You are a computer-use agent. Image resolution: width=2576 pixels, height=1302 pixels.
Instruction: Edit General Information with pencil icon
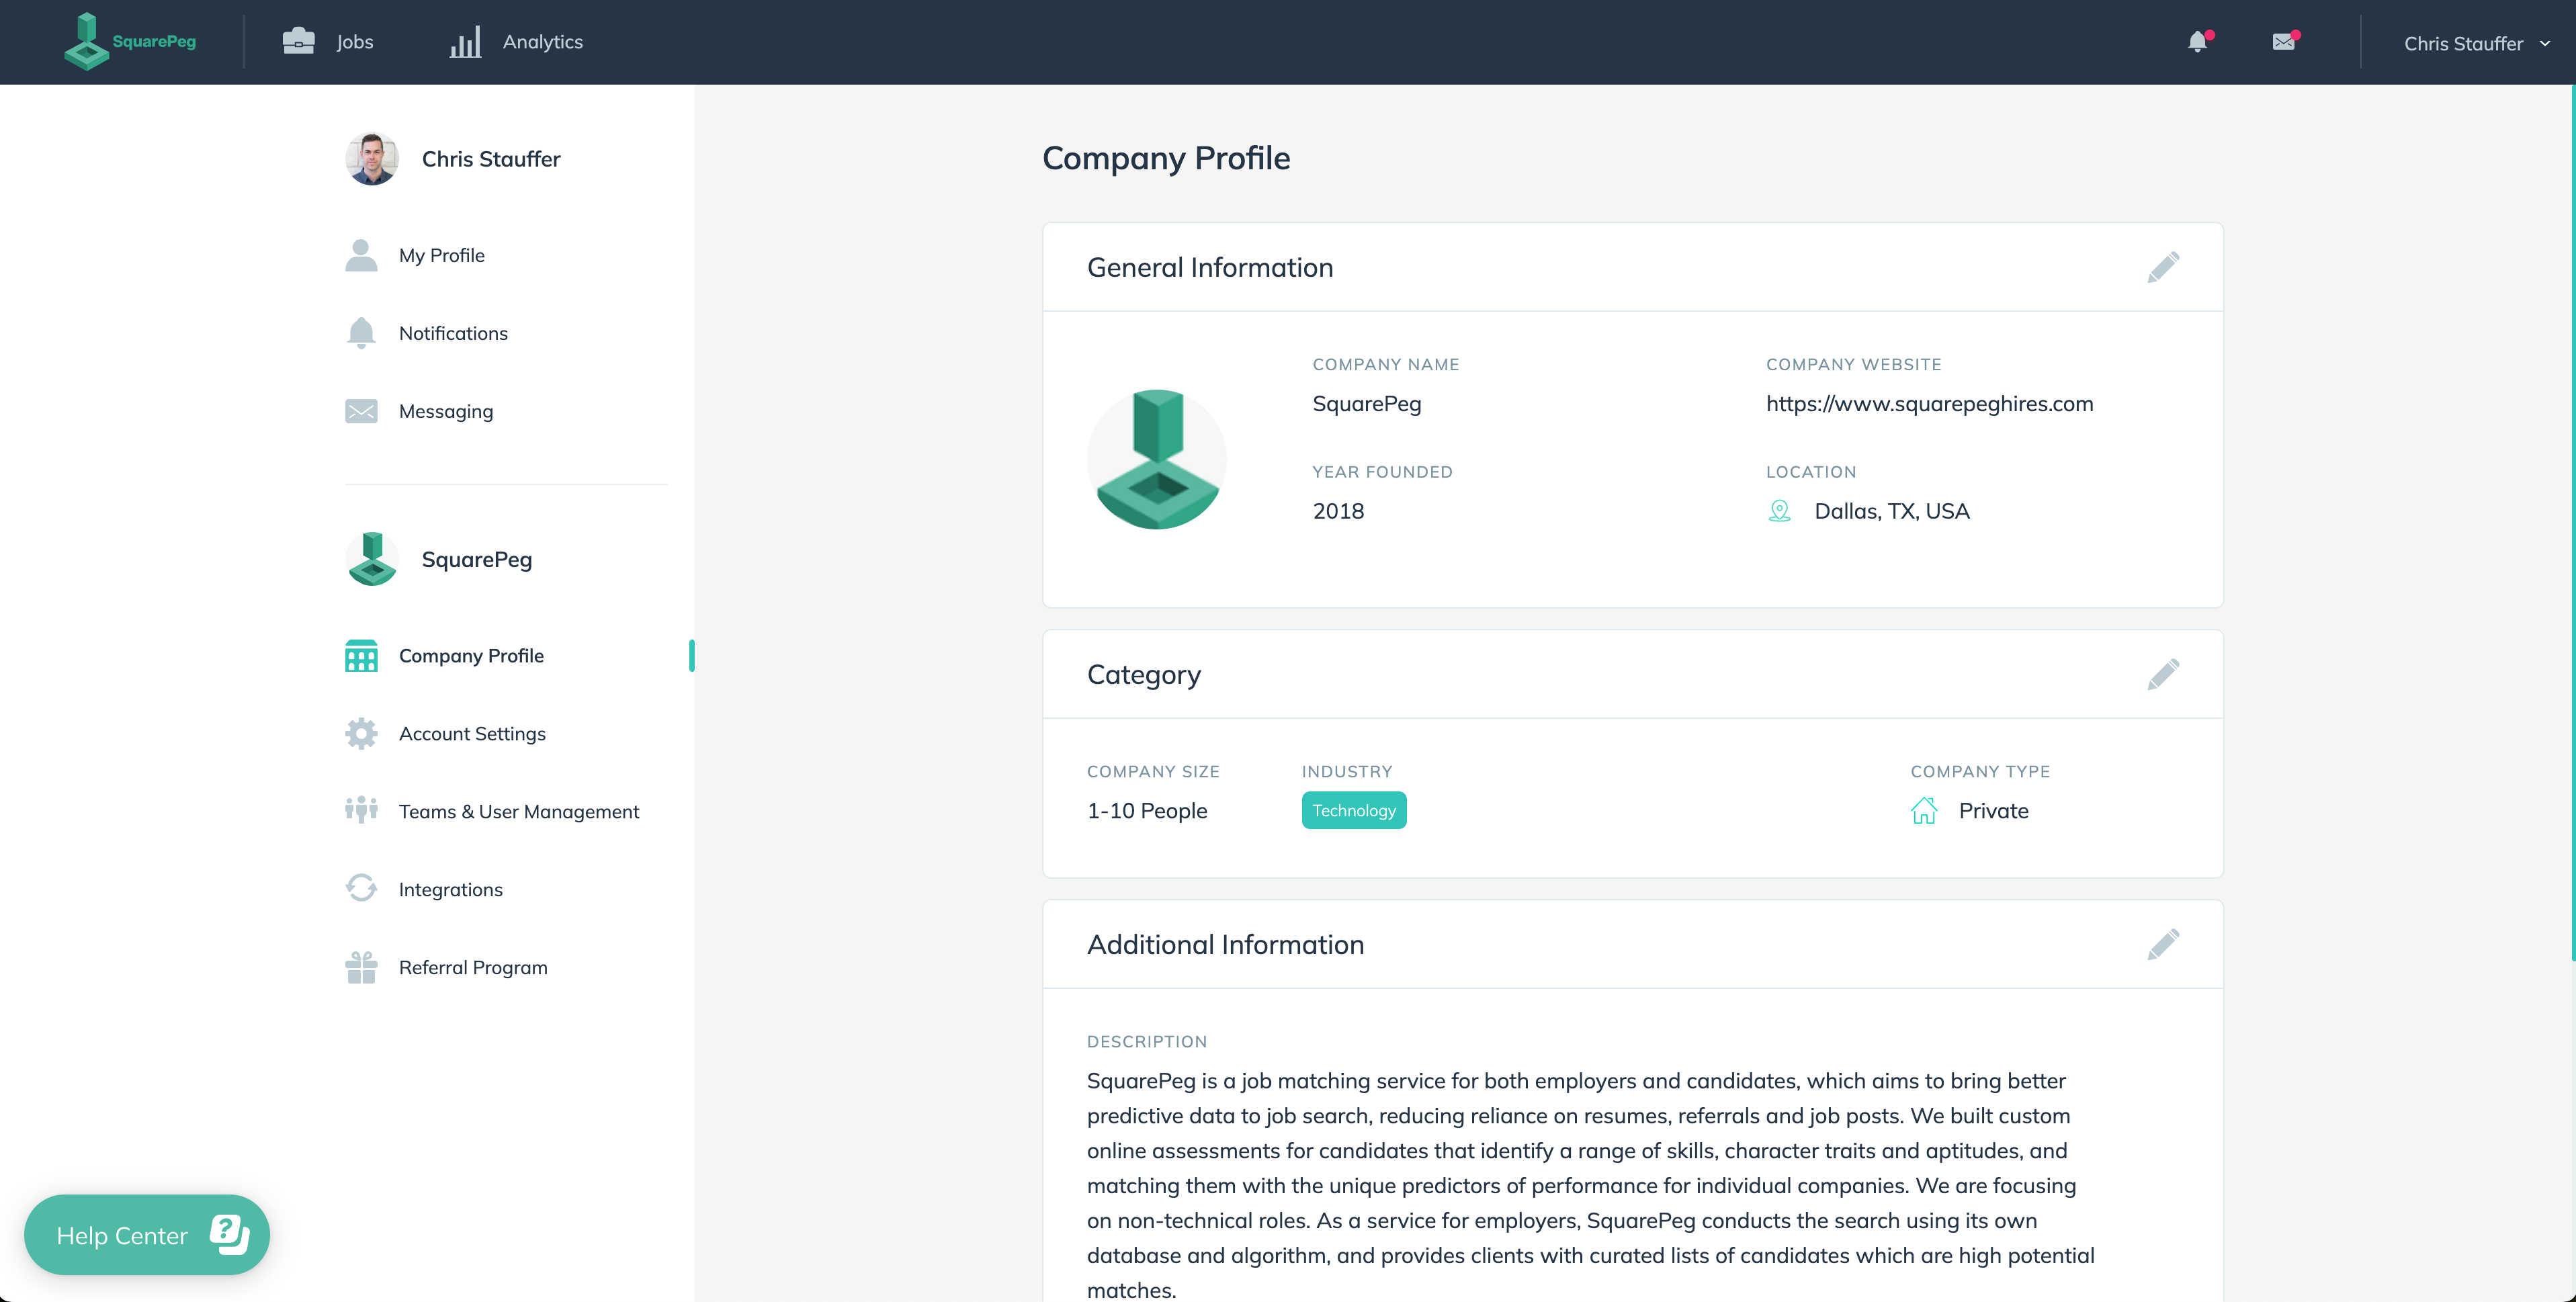[2163, 267]
